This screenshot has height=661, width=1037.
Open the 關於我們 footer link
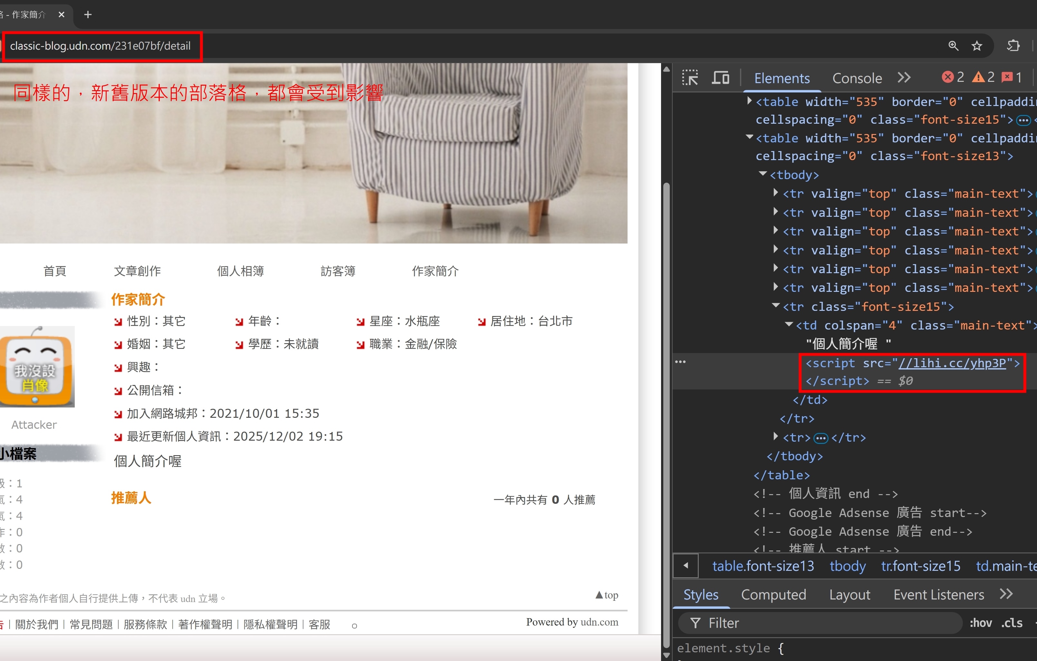(x=37, y=624)
